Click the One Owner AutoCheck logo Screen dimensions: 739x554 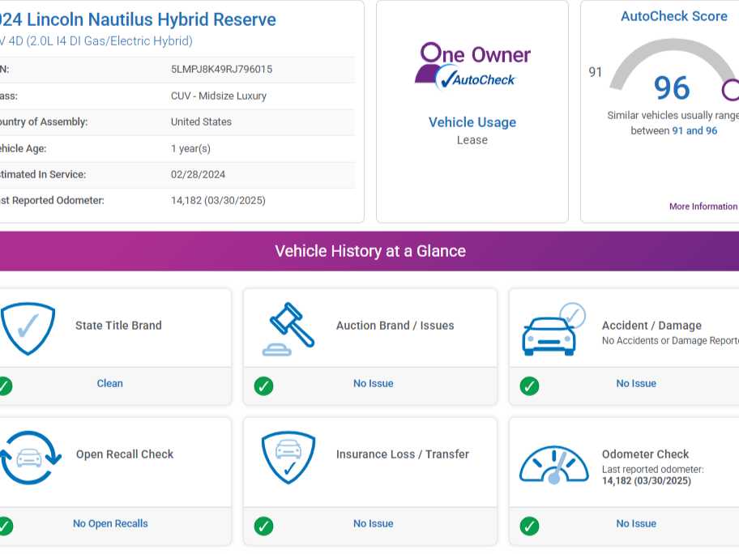[472, 66]
